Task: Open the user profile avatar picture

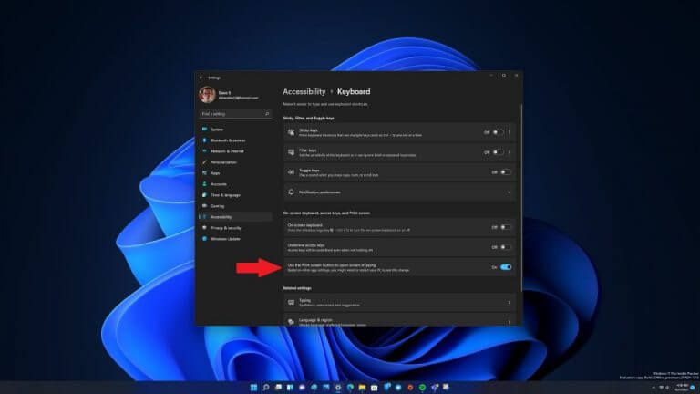Action: tap(207, 94)
